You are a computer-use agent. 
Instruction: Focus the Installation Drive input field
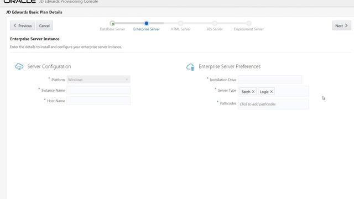pyautogui.click(x=270, y=80)
